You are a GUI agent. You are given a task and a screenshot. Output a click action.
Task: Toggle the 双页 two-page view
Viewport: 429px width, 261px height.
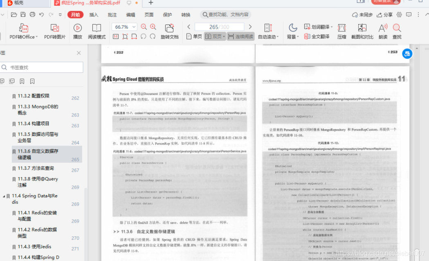click(x=215, y=36)
